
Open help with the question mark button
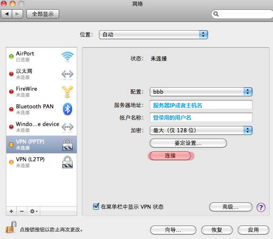coord(261,207)
